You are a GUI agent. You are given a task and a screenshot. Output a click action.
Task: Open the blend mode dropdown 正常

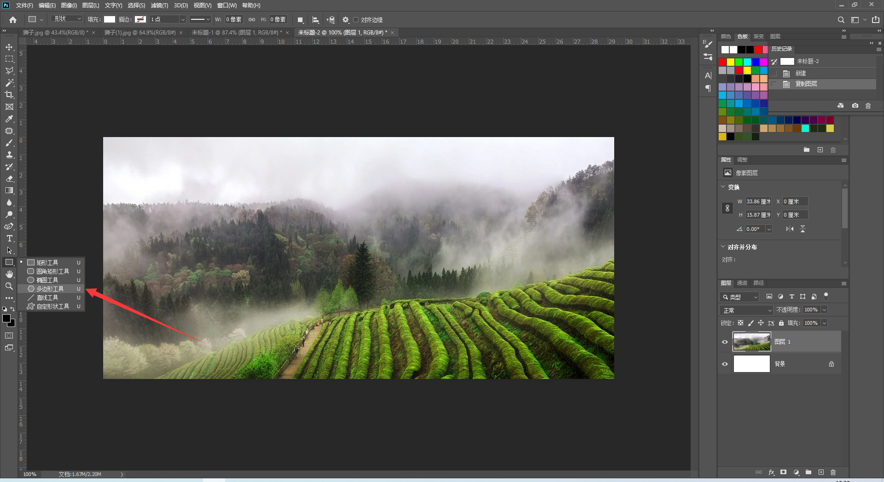click(x=746, y=310)
